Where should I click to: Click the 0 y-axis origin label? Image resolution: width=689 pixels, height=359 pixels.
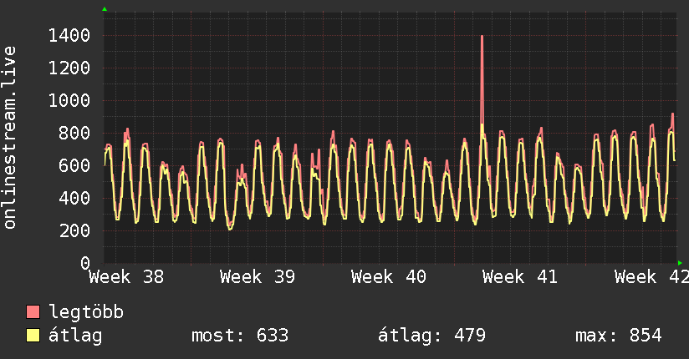tap(85, 263)
